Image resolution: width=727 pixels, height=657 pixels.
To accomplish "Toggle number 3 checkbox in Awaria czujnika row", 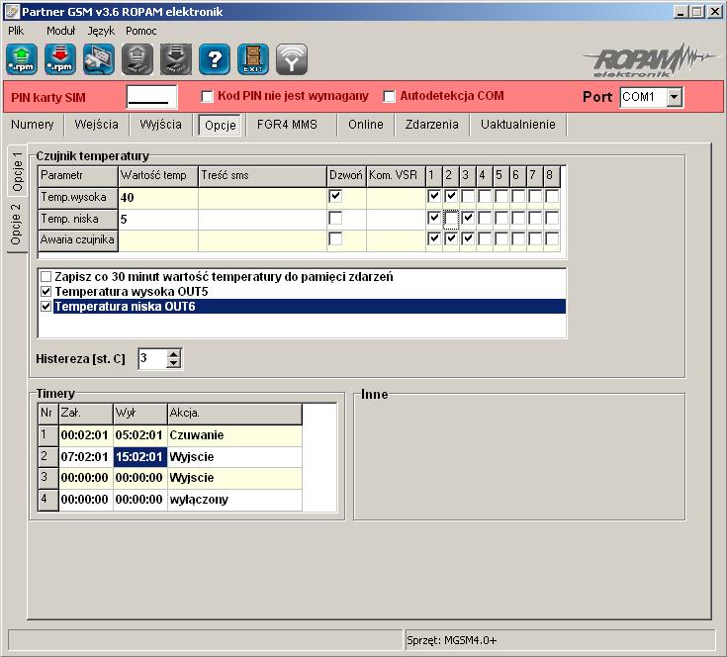I will pos(468,239).
